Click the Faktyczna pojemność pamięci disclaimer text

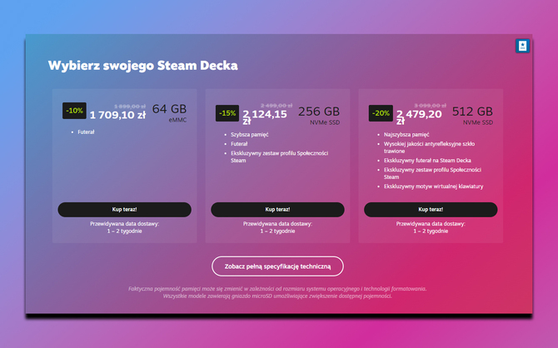(x=277, y=289)
